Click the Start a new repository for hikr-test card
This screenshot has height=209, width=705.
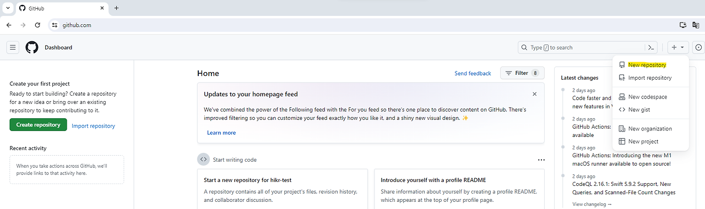coord(283,189)
